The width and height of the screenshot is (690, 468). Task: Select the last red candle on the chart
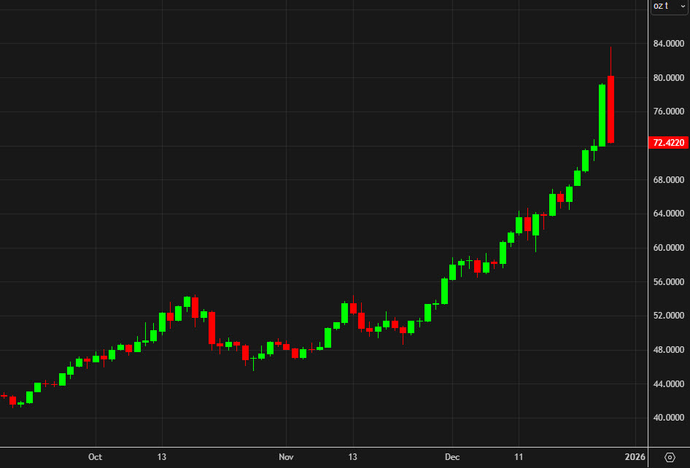click(x=610, y=109)
